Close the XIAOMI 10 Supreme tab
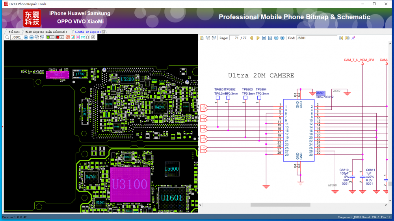394x221 pixels. (103, 31)
